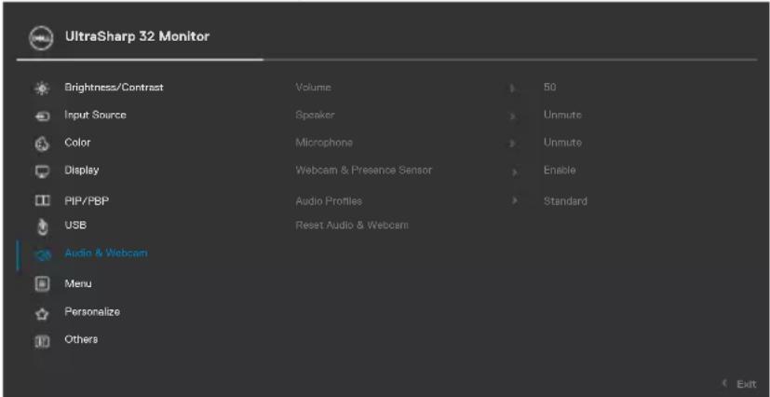Expand the Speaker row arrow
The width and height of the screenshot is (770, 397).
coord(513,116)
